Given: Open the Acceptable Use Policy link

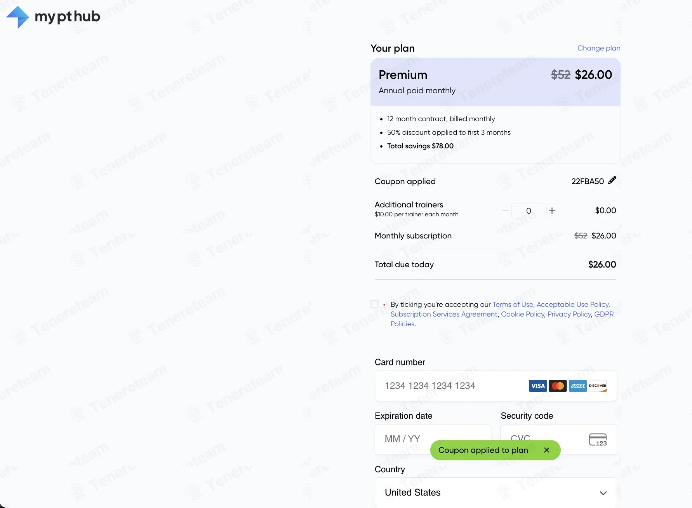Looking at the screenshot, I should click(572, 304).
